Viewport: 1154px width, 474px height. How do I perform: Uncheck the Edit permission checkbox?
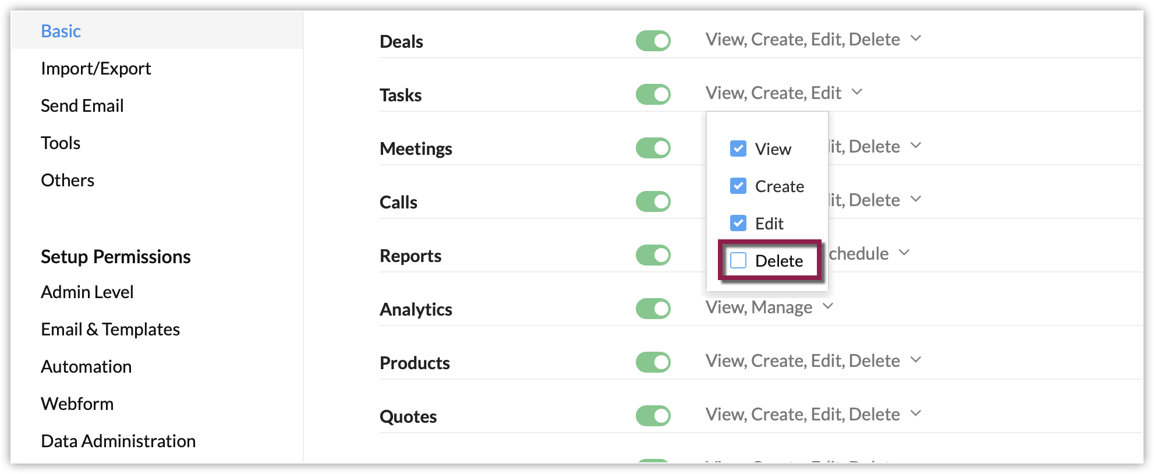738,223
